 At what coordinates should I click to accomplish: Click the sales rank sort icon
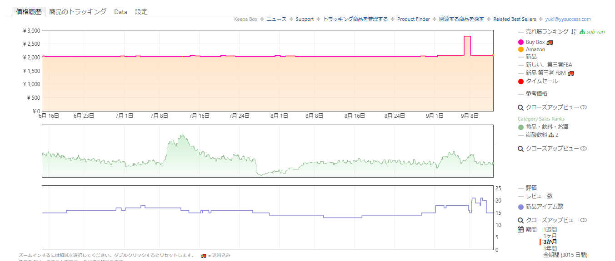[x=573, y=32]
